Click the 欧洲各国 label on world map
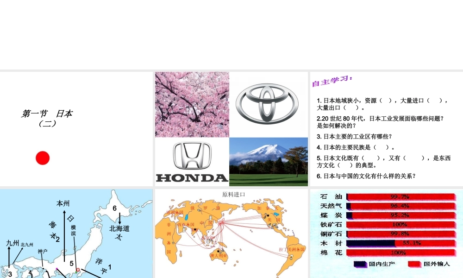Image resolution: width=463 pixels, height=278 pixels. point(175,212)
